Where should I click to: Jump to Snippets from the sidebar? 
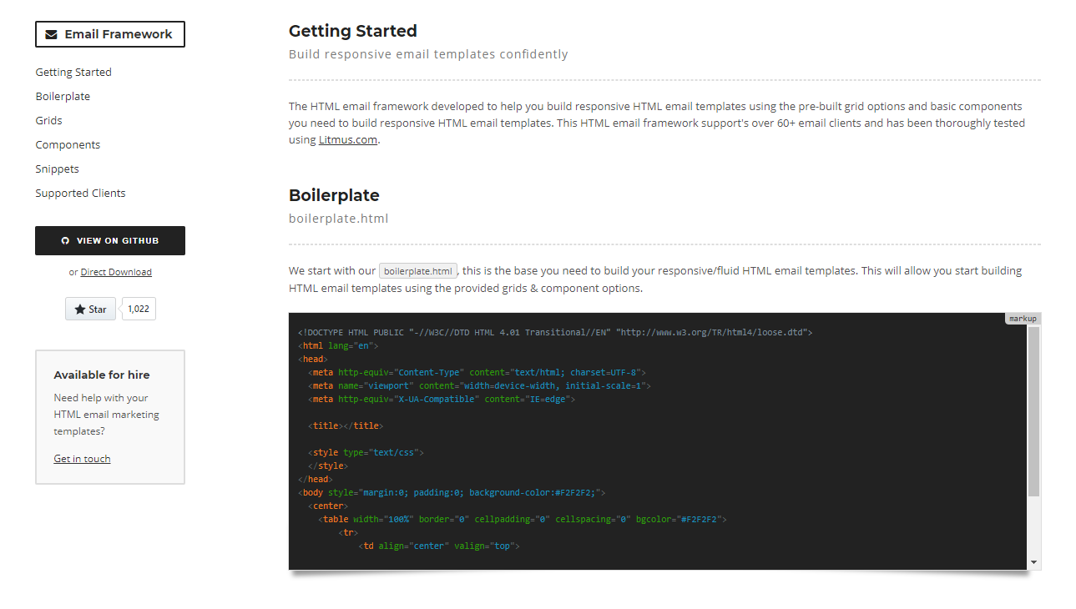pos(57,169)
